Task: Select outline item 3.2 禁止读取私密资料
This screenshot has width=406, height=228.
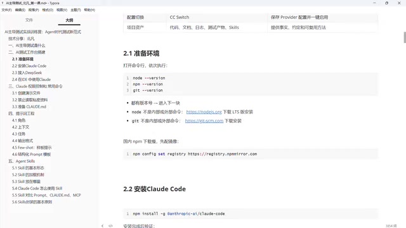Action: point(30,100)
